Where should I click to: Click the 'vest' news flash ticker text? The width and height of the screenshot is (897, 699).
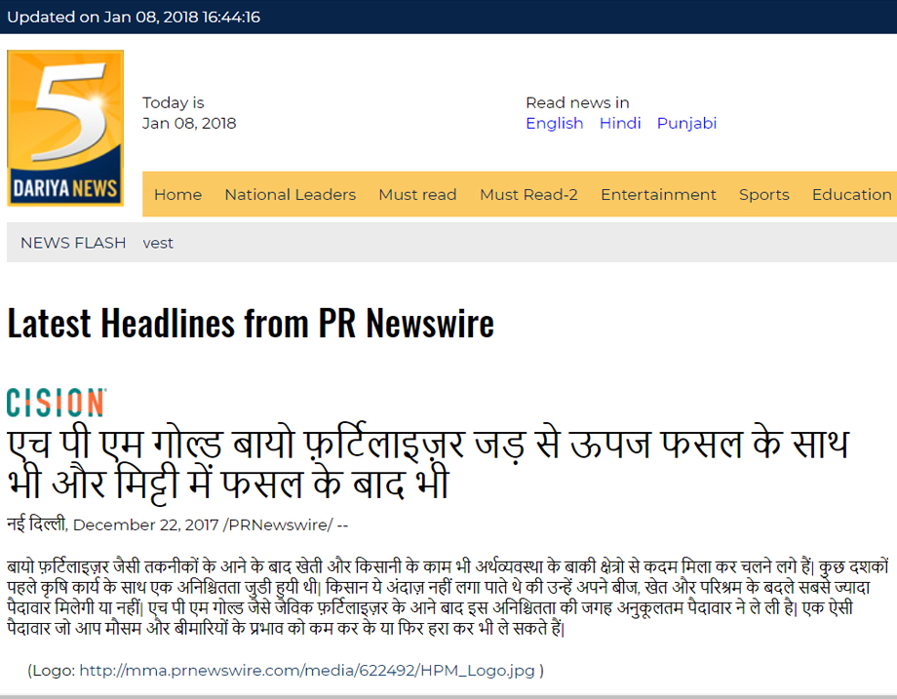click(x=158, y=243)
